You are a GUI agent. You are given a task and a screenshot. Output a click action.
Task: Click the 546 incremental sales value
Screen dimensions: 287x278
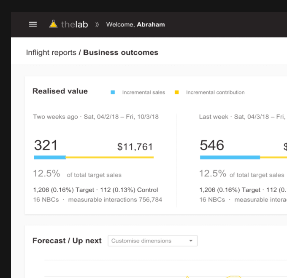tap(212, 145)
